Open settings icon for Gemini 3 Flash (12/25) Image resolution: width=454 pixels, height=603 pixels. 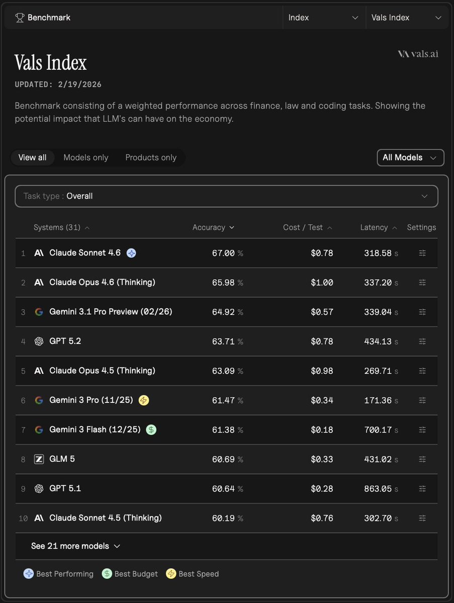tap(422, 430)
